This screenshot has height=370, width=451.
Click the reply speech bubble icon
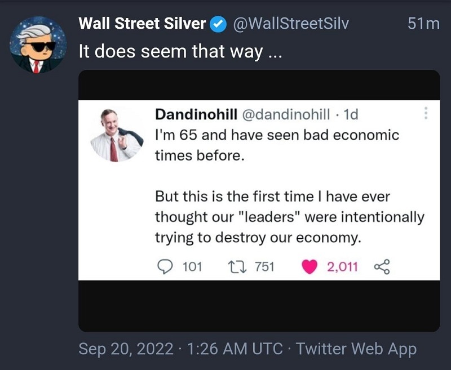click(x=165, y=266)
